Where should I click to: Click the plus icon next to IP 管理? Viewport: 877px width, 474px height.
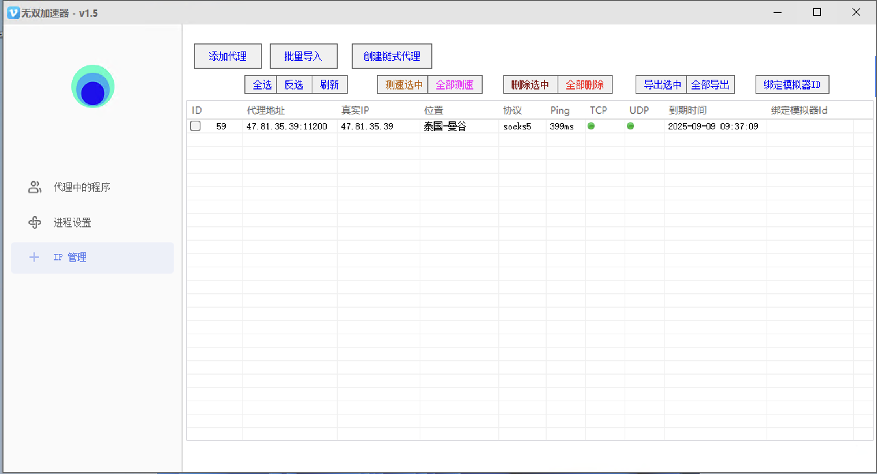click(34, 257)
